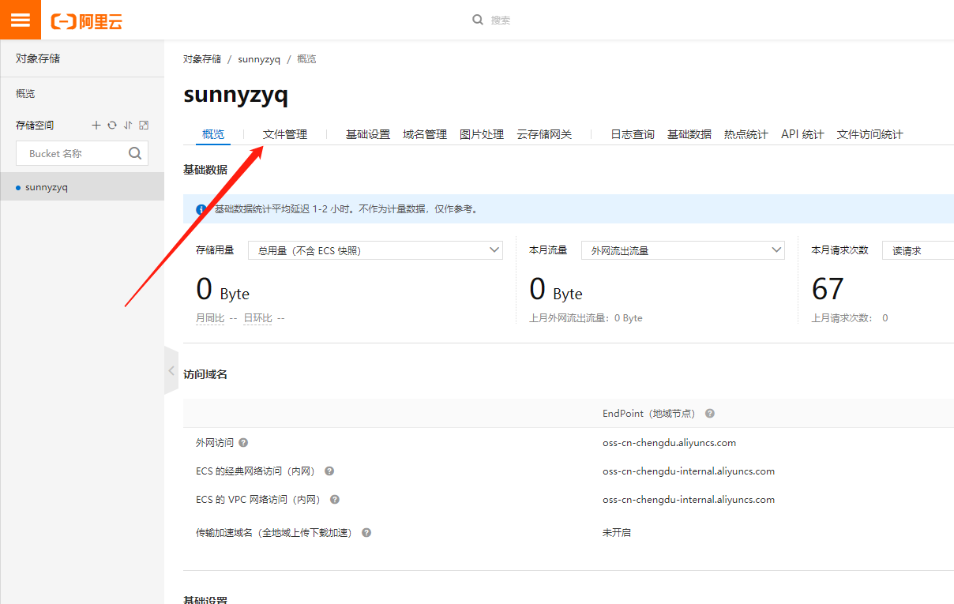
Task: Open 概览 in the left sidebar
Action: point(25,94)
